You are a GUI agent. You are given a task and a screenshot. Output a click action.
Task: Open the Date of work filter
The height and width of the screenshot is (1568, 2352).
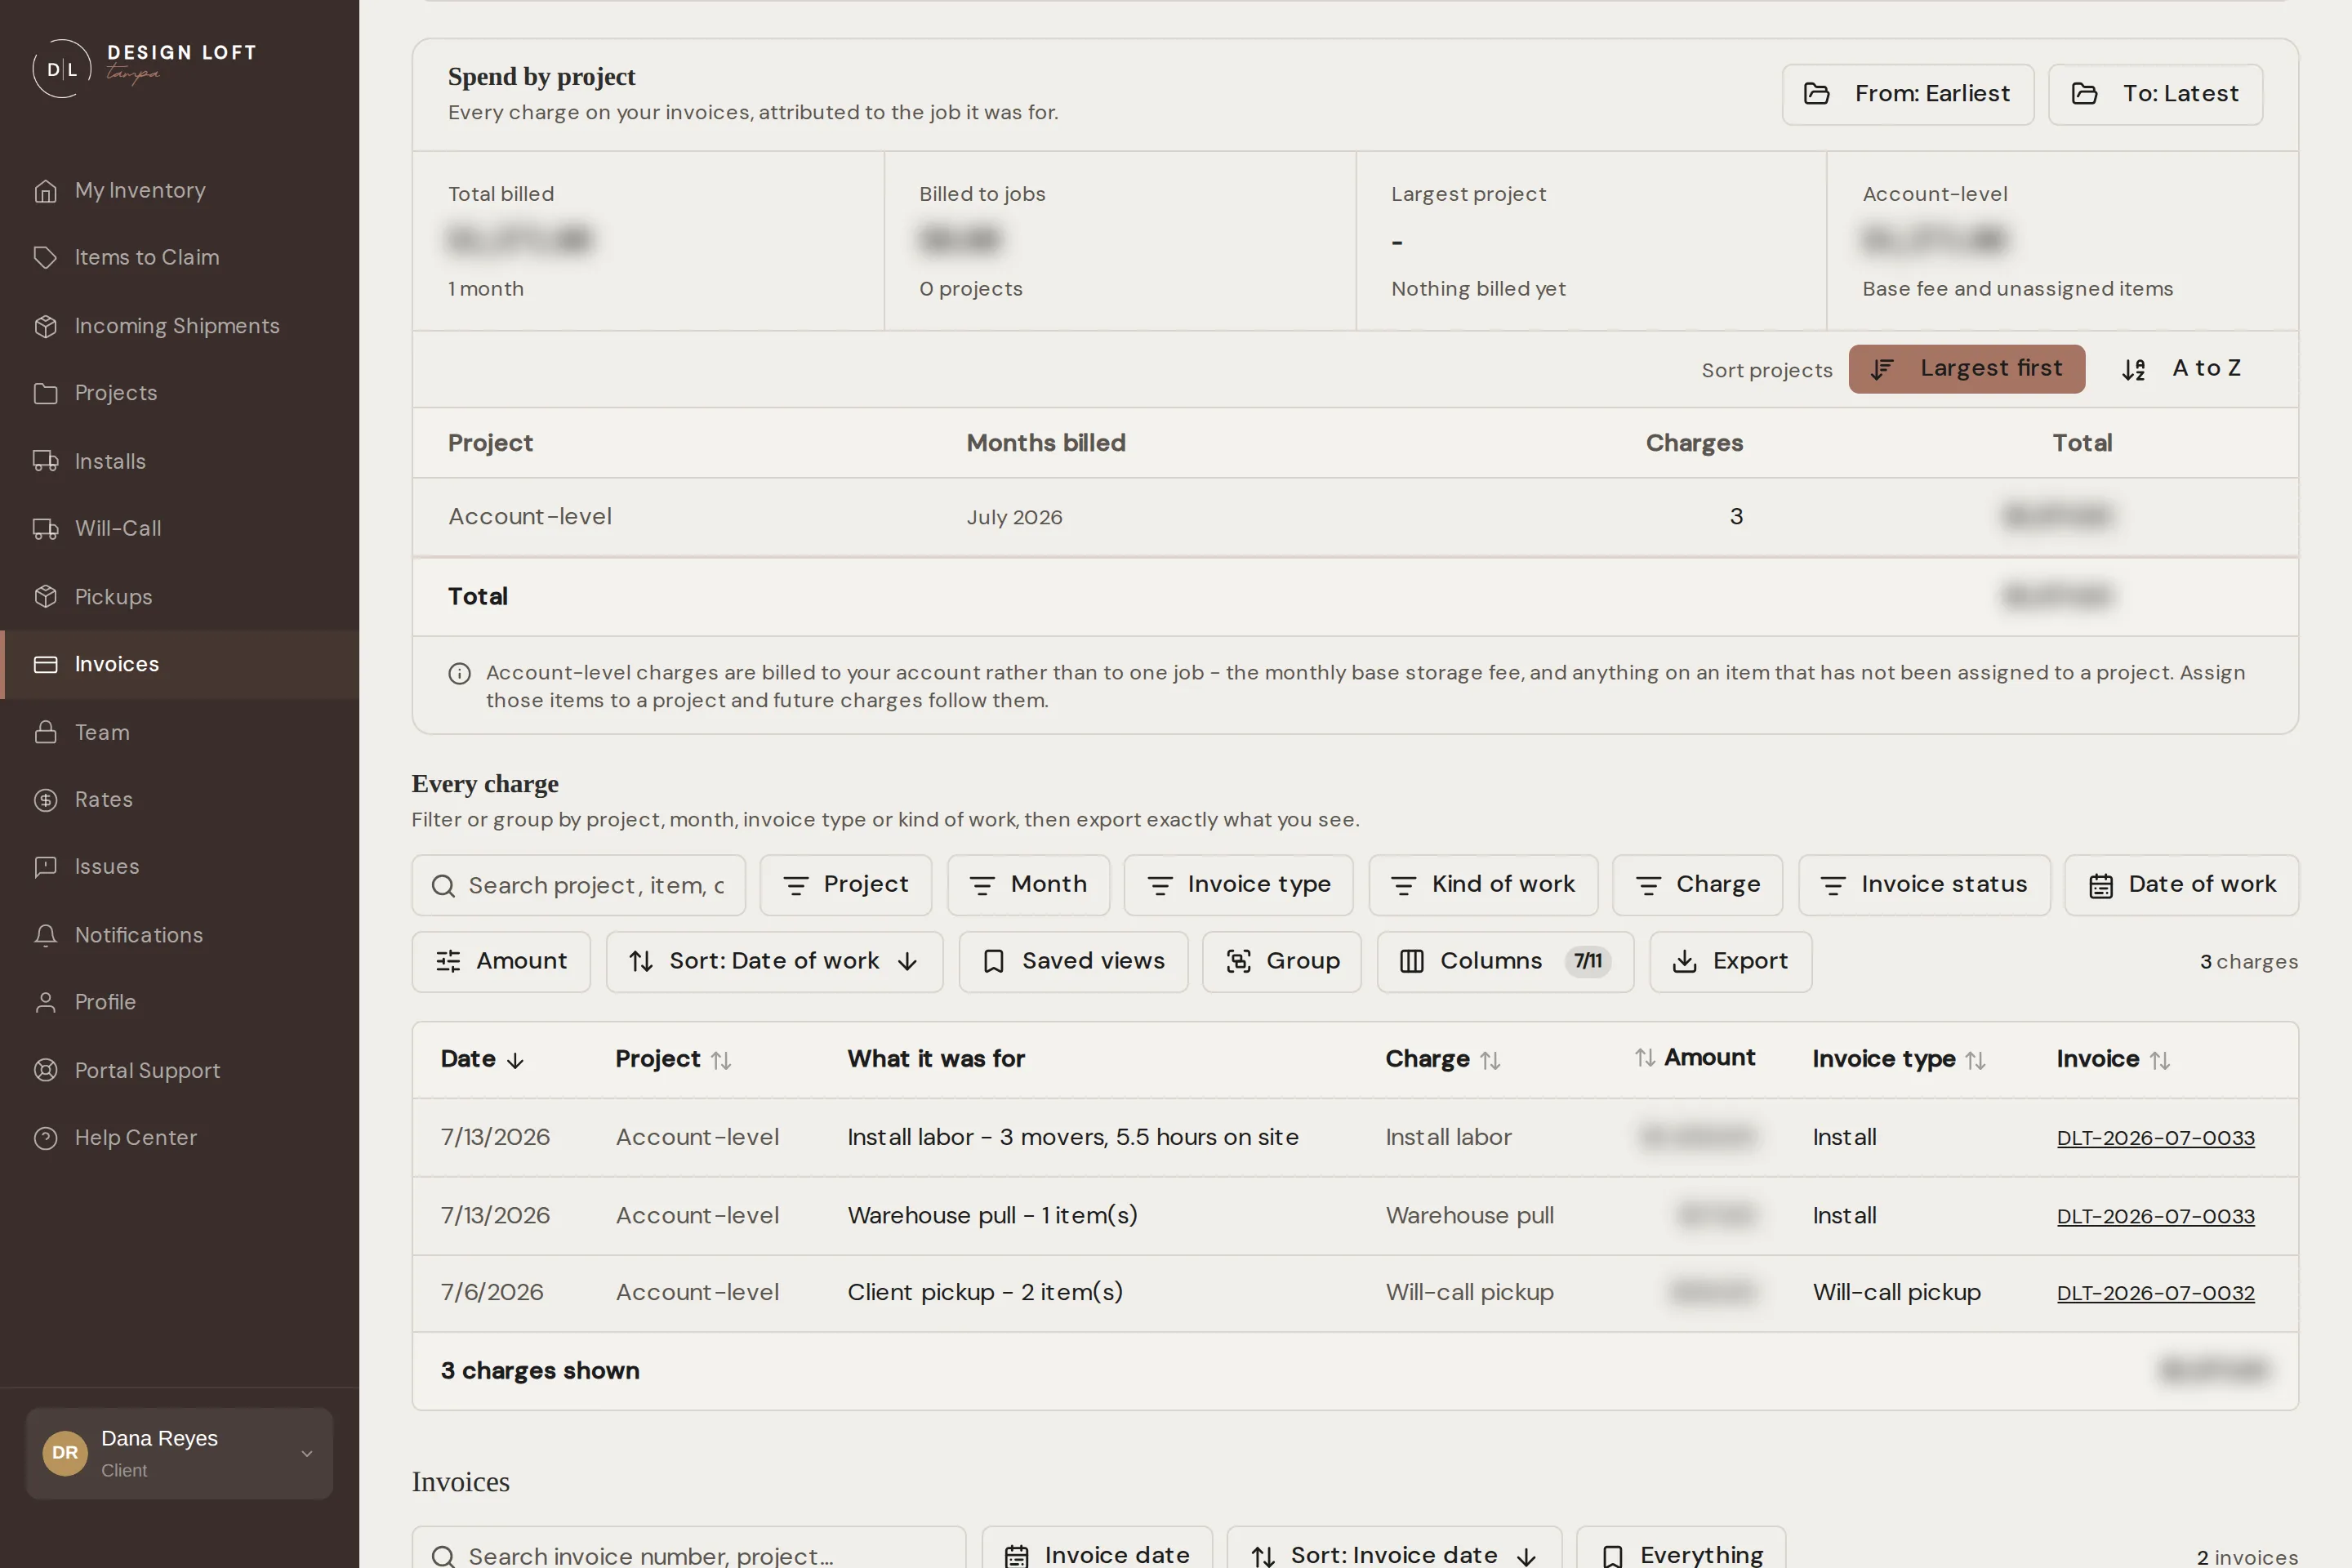(2181, 885)
